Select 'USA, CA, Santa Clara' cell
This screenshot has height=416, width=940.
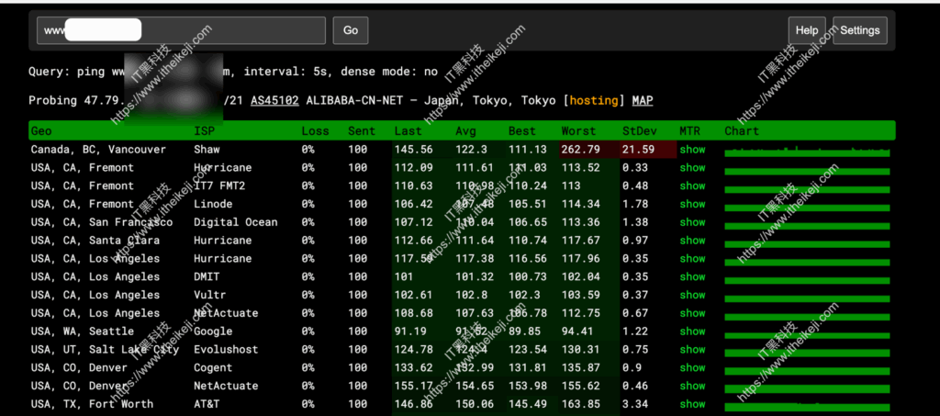95,241
